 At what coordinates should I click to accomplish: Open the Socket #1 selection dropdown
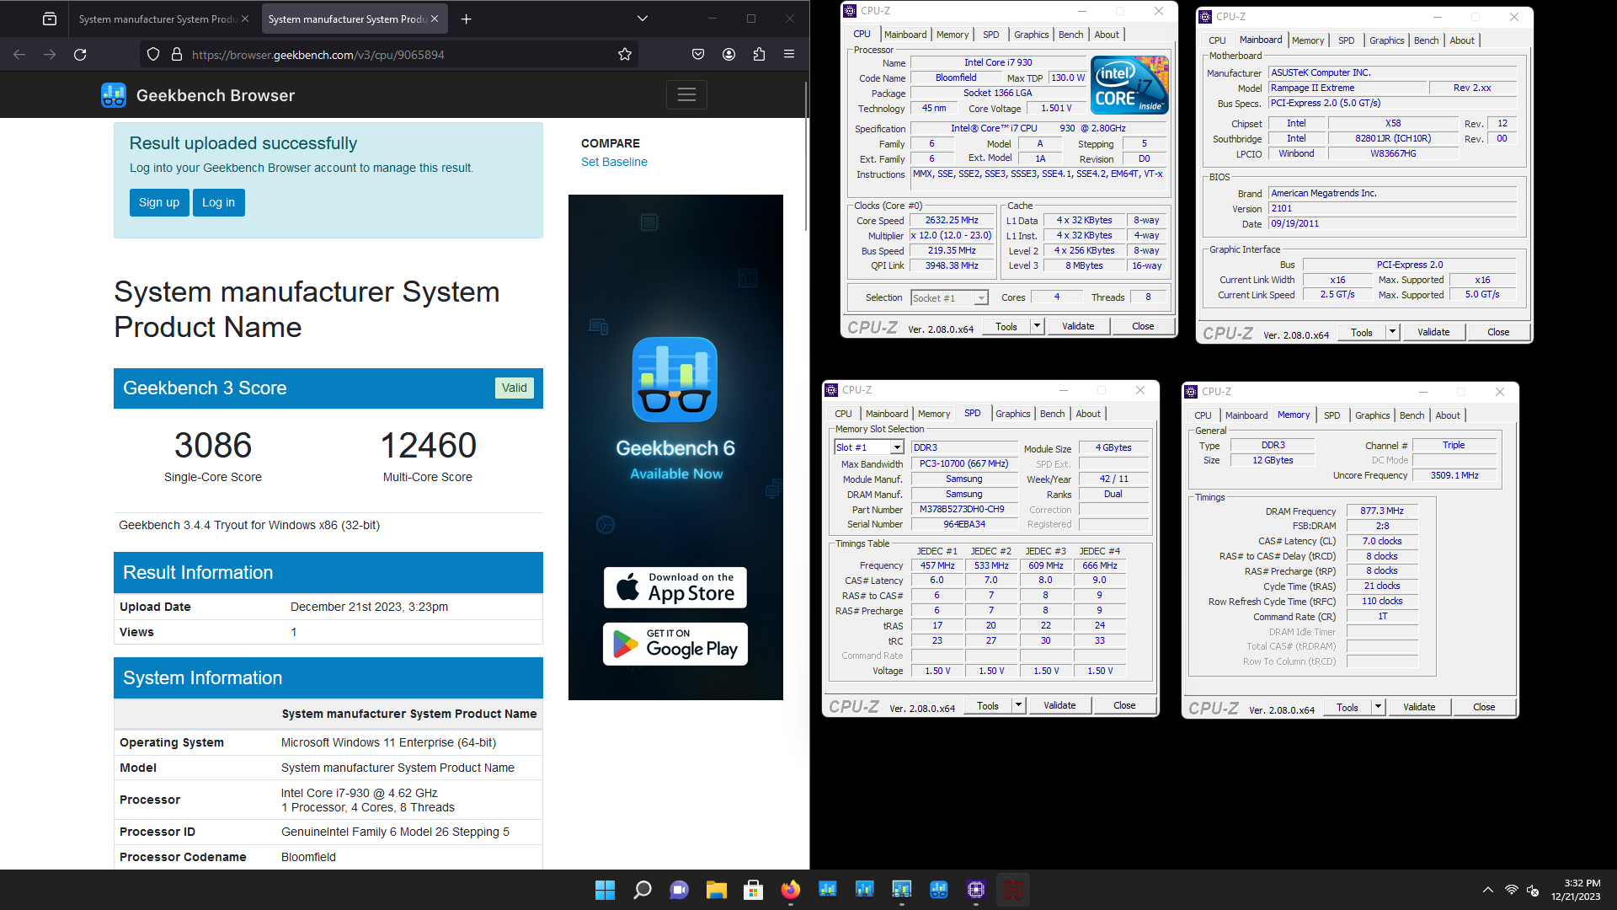[x=949, y=297]
